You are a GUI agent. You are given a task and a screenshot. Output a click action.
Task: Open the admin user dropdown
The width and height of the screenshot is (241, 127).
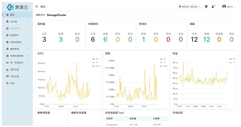click(229, 7)
